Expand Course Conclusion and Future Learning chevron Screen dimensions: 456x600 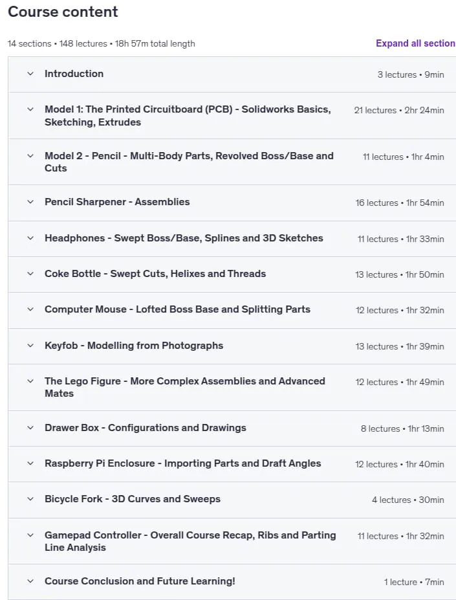[30, 581]
